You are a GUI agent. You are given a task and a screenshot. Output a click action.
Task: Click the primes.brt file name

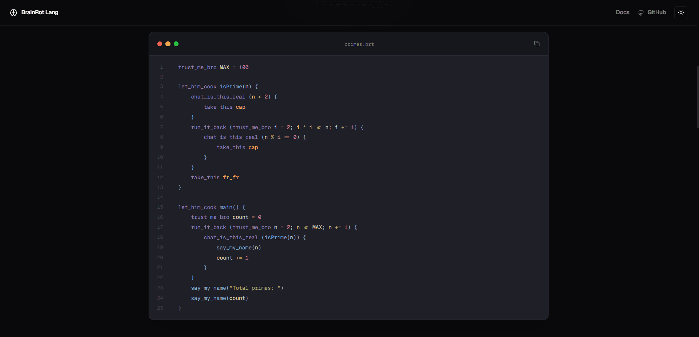pyautogui.click(x=359, y=44)
